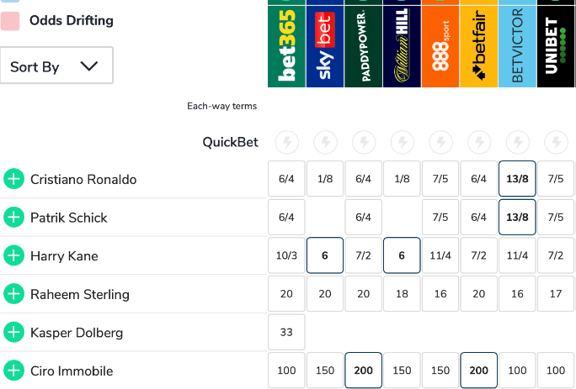Expand Patrik Schick row with plus icon
The height and width of the screenshot is (389, 576).
coord(13,218)
